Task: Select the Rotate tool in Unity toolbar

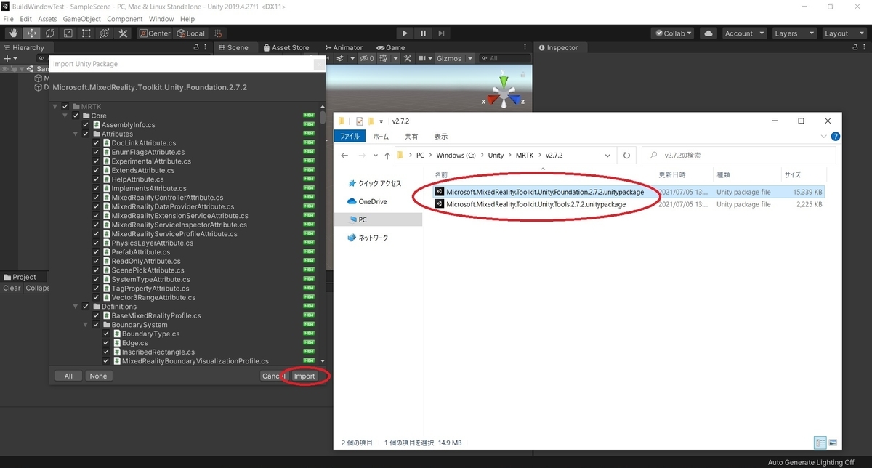Action: pos(49,33)
